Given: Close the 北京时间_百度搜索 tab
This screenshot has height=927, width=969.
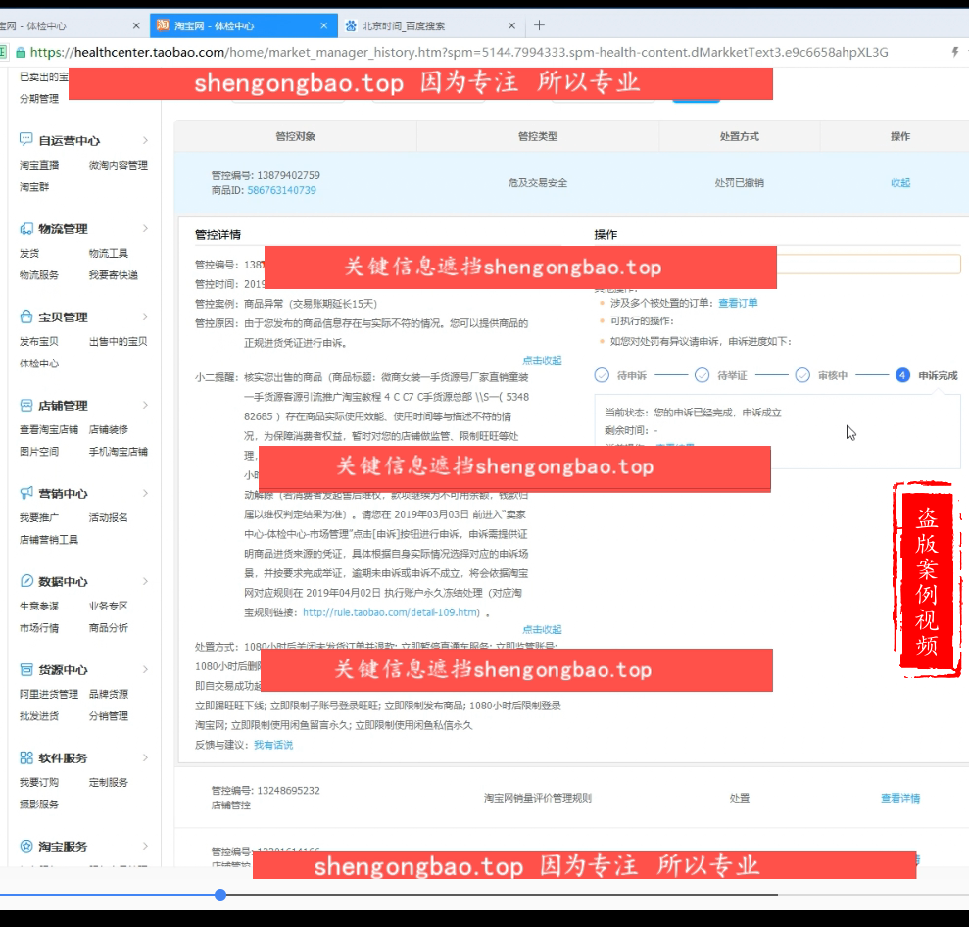Looking at the screenshot, I should click(511, 25).
